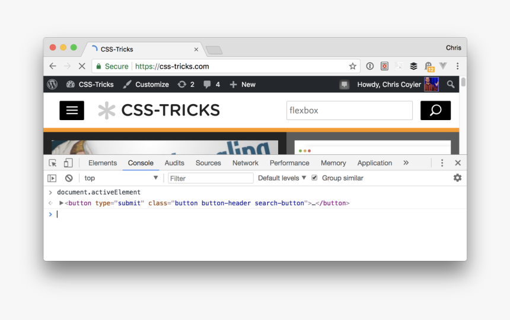Open the Chrome three-dot menu
This screenshot has width=510, height=320.
click(458, 66)
